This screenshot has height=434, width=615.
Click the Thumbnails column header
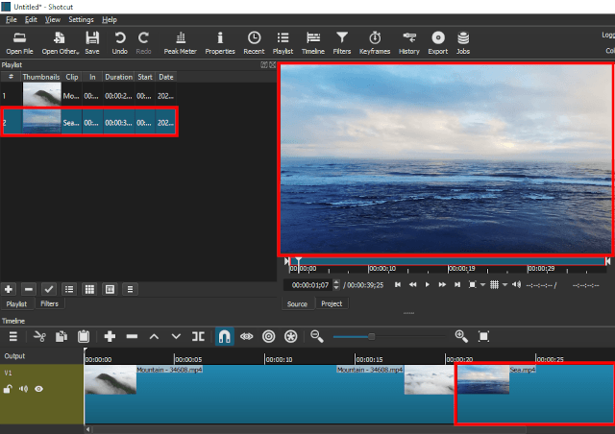pos(41,77)
